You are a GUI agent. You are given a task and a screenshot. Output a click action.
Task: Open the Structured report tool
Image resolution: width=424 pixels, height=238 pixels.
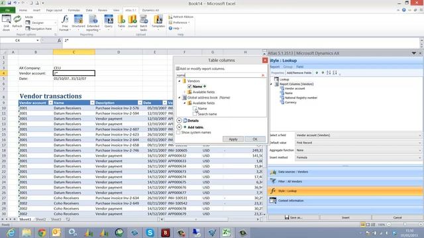pos(78,23)
